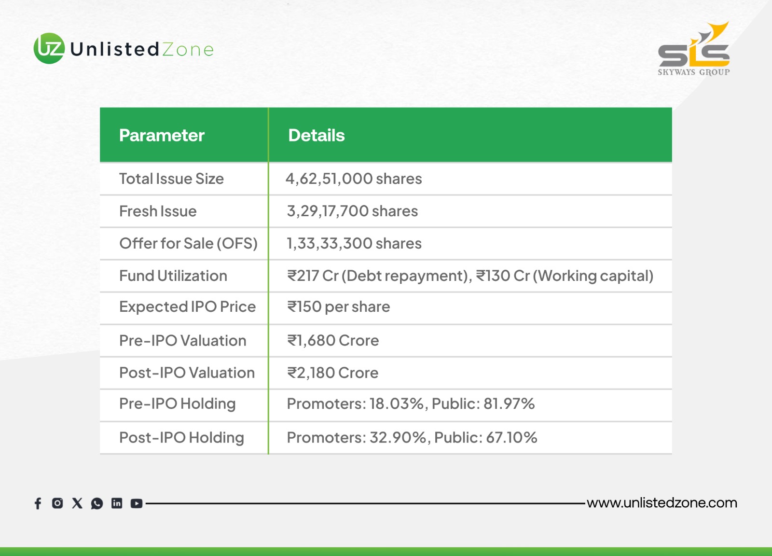Screen dimensions: 772x556
Task: Click the Offer for Sale (OFS) label
Action: pos(188,244)
